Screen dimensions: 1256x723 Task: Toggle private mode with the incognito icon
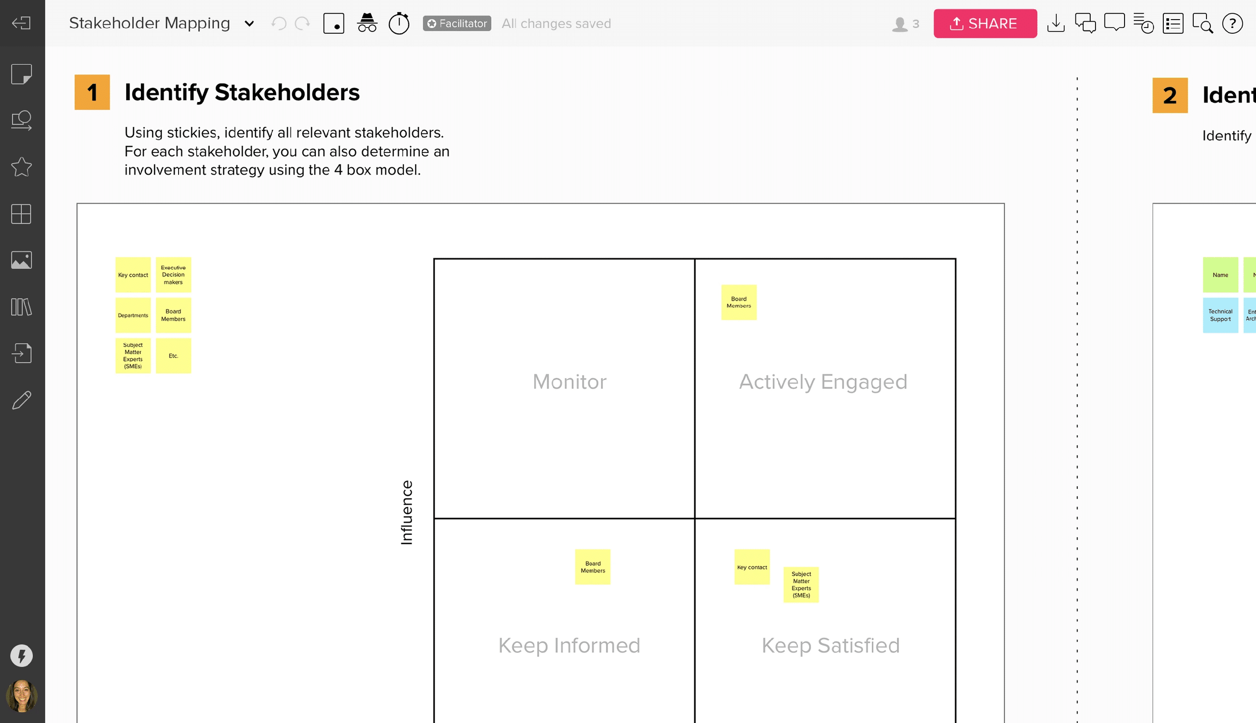coord(367,23)
